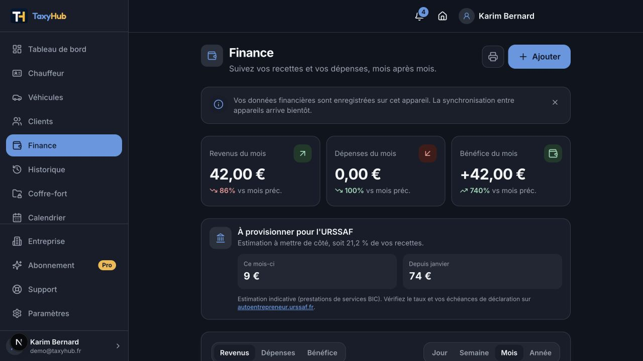
Task: Open Historique section
Action: pos(64,169)
